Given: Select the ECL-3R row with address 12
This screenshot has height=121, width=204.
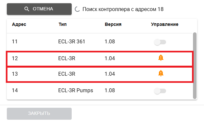Looking at the screenshot, I should pyautogui.click(x=100, y=59).
